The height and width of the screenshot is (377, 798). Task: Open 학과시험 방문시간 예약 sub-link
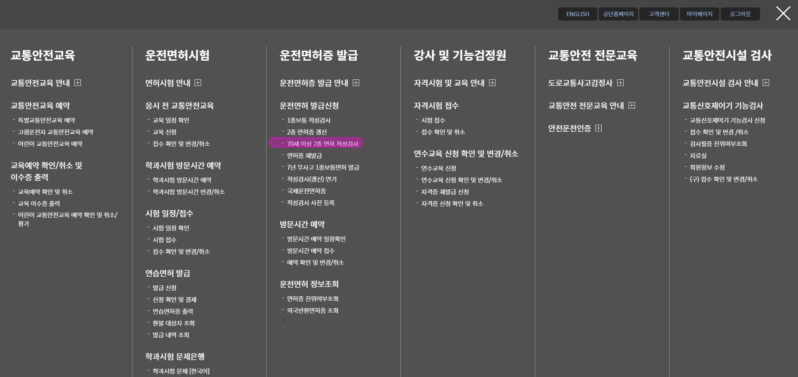pos(182,180)
